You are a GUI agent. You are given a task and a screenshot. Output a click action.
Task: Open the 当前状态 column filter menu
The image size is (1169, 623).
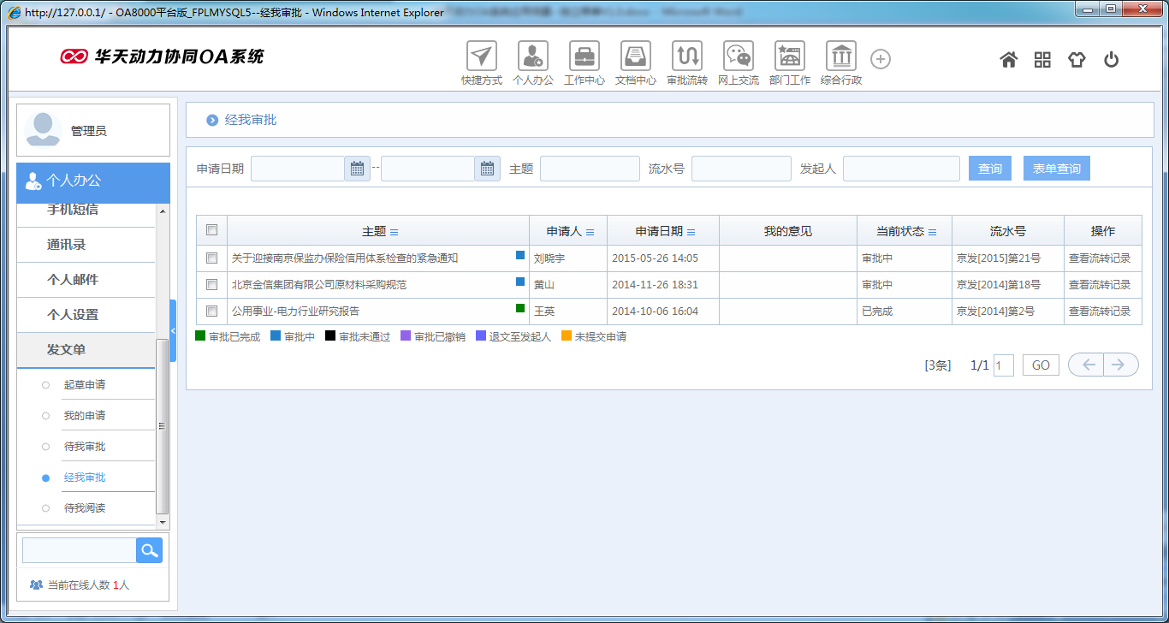pos(933,232)
